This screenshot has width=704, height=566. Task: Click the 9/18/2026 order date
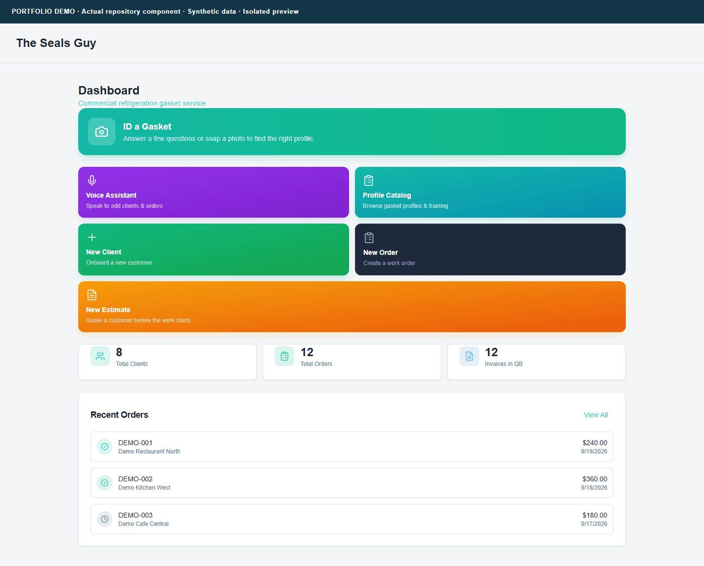594,488
